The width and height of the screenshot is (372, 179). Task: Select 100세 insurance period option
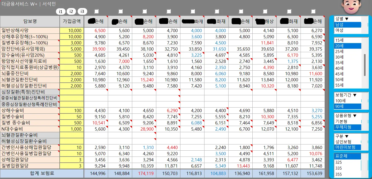pos(347,101)
